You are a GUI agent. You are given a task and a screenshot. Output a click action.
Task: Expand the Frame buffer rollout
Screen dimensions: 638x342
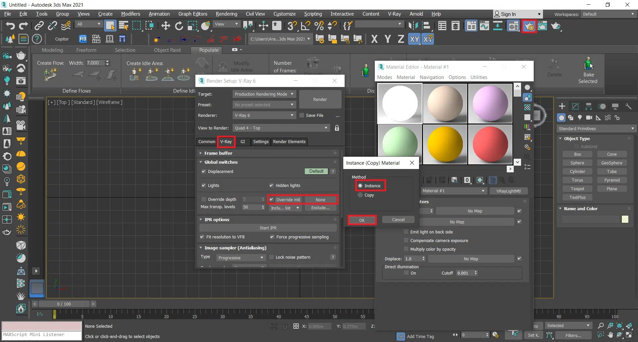point(218,153)
